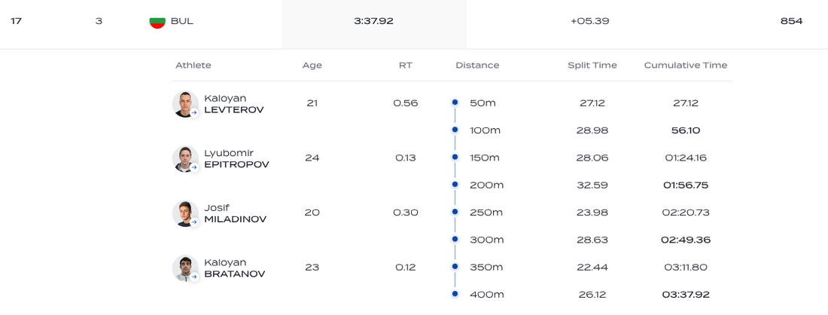This screenshot has height=315, width=828.
Task: Open the Josif MILADINOV name link
Action: (235, 213)
